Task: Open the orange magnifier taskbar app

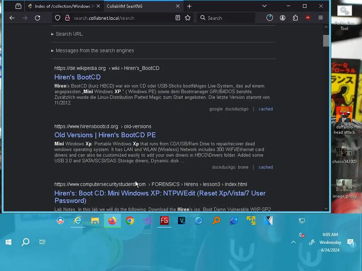Action: tap(216, 221)
